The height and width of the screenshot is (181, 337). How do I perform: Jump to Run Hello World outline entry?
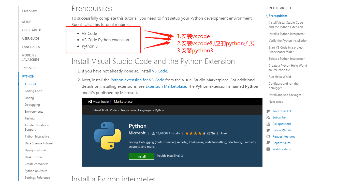(x=280, y=77)
